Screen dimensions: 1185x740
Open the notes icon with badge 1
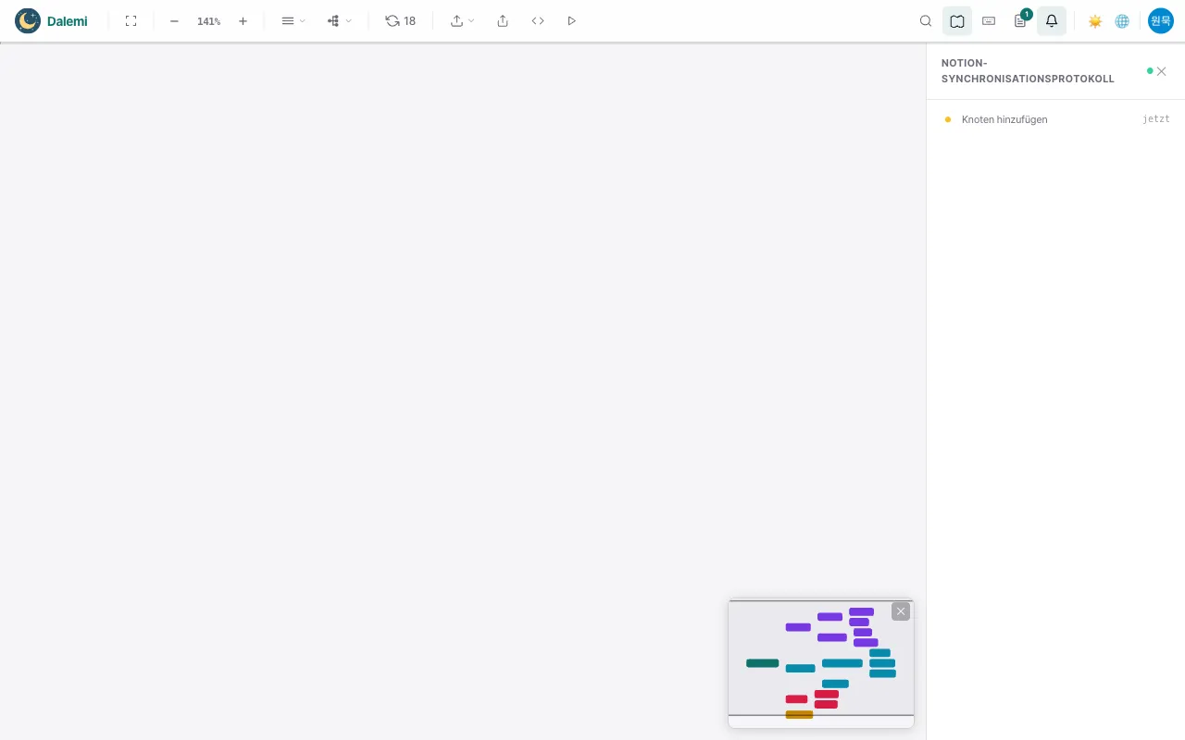click(x=1020, y=20)
